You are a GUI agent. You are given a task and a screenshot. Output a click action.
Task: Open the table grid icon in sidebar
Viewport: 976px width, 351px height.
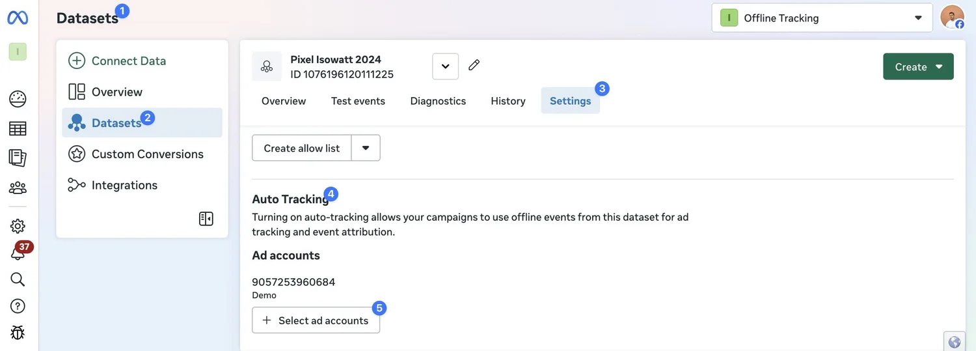point(18,129)
